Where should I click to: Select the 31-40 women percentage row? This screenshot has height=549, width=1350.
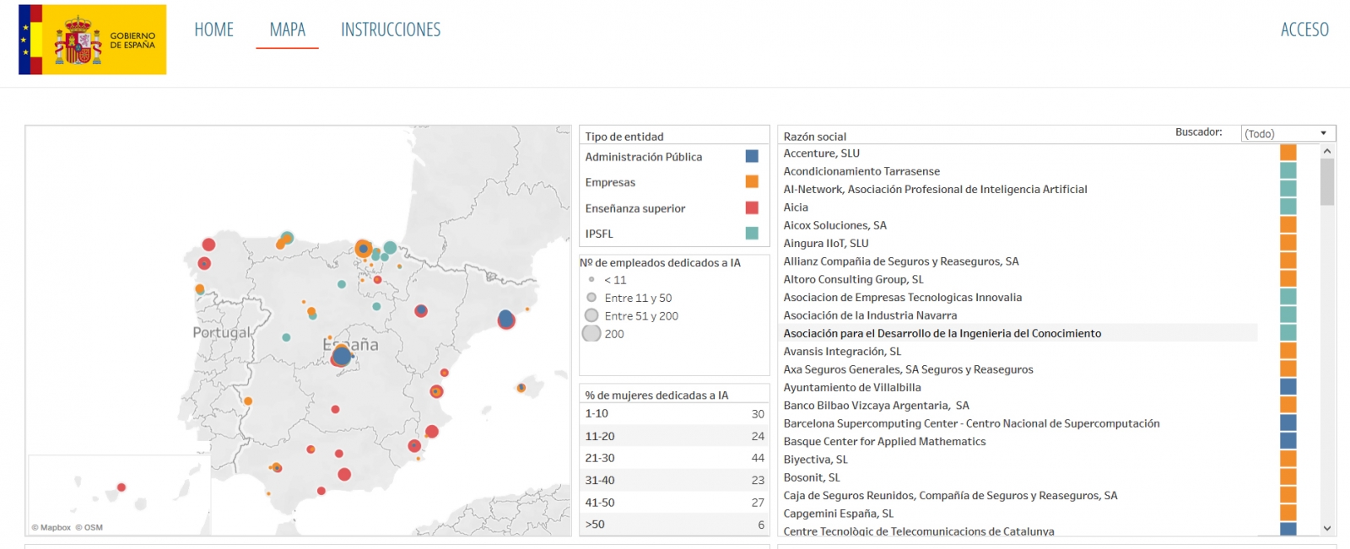coord(674,480)
